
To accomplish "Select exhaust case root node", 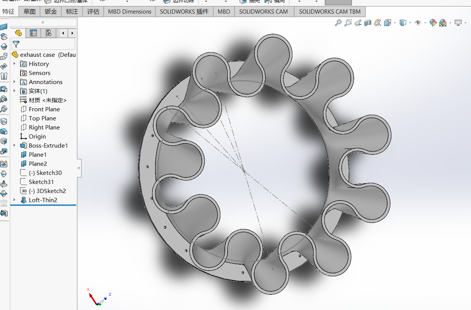I will pyautogui.click(x=44, y=55).
